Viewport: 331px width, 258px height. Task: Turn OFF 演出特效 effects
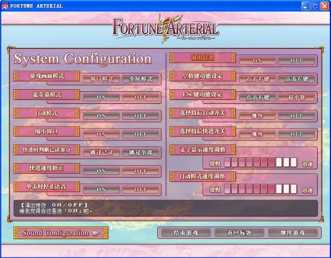pyautogui.click(x=296, y=61)
